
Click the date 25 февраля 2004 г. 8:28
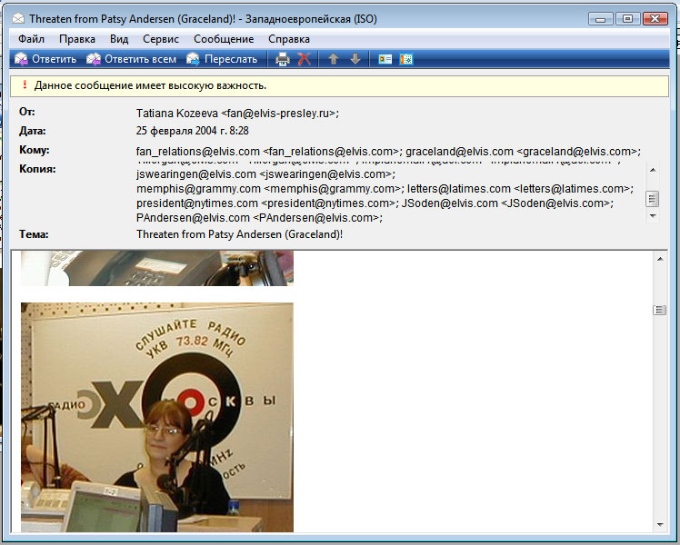click(193, 131)
